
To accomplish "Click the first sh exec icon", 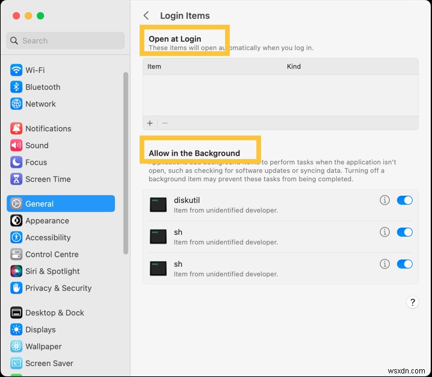I will [x=158, y=237].
